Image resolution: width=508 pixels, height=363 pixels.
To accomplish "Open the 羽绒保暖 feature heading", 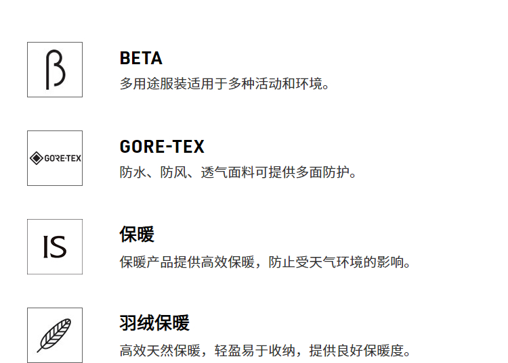I will pyautogui.click(x=154, y=323).
